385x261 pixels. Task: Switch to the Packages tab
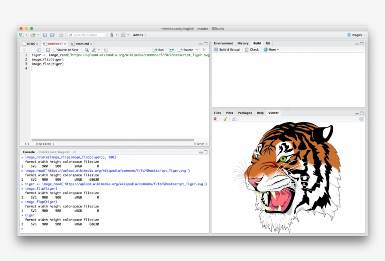point(245,113)
